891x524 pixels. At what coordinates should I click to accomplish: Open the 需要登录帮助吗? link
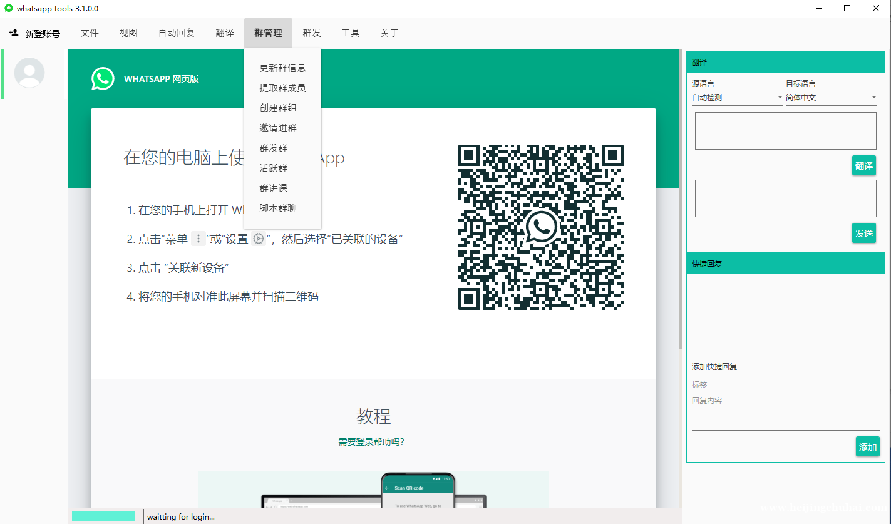point(371,442)
